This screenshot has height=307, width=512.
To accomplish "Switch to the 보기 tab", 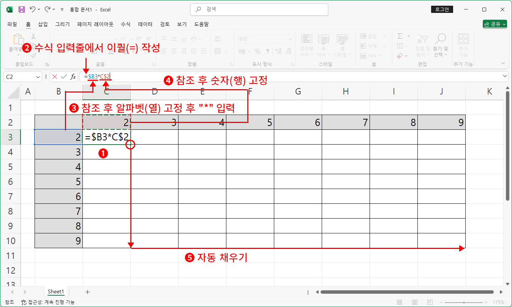I will pos(182,24).
